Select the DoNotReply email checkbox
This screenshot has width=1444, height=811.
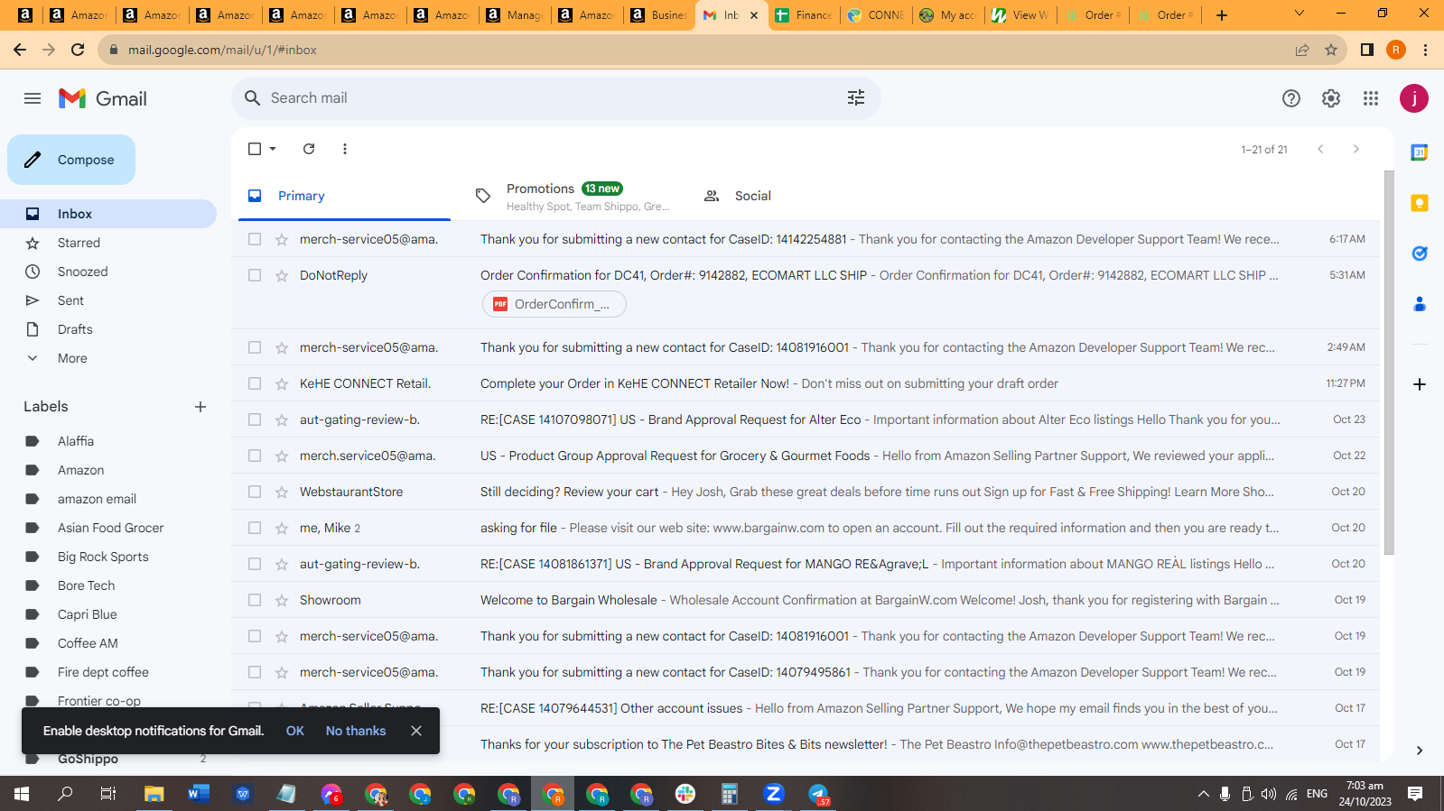pos(255,275)
